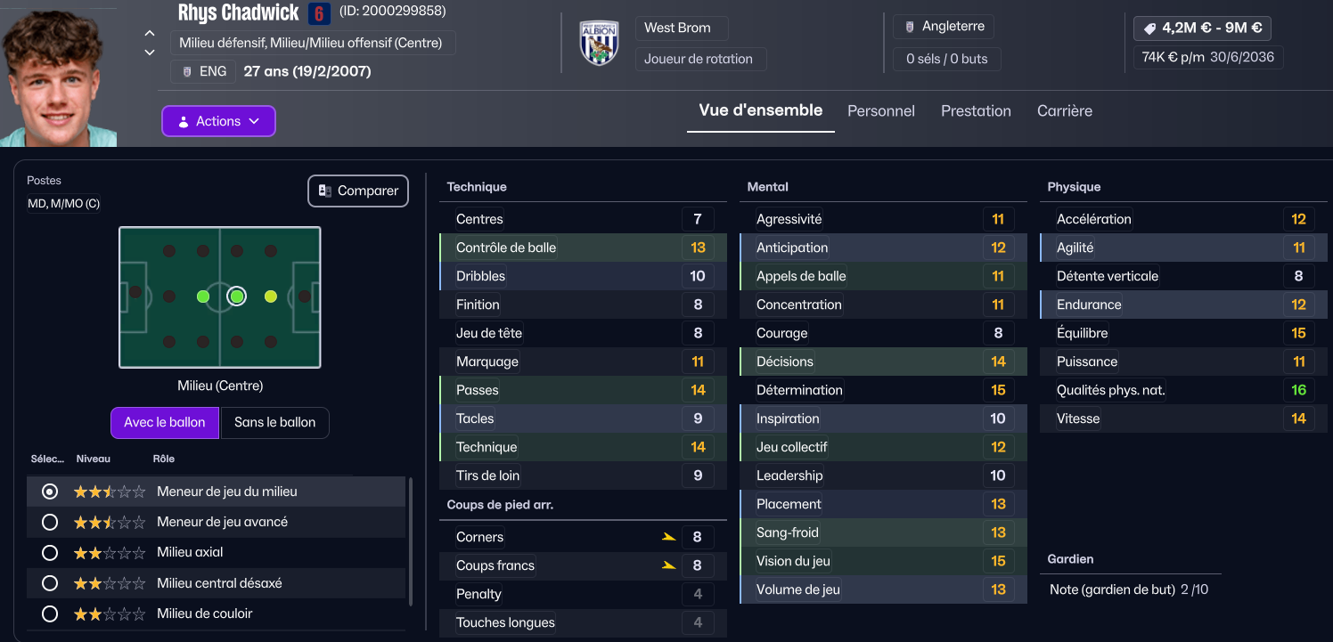Click the flag icon next to Angleterre
Image resolution: width=1333 pixels, height=642 pixels.
click(910, 27)
